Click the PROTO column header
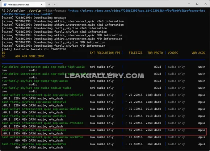This screenshot has height=151, width=210. [159, 53]
